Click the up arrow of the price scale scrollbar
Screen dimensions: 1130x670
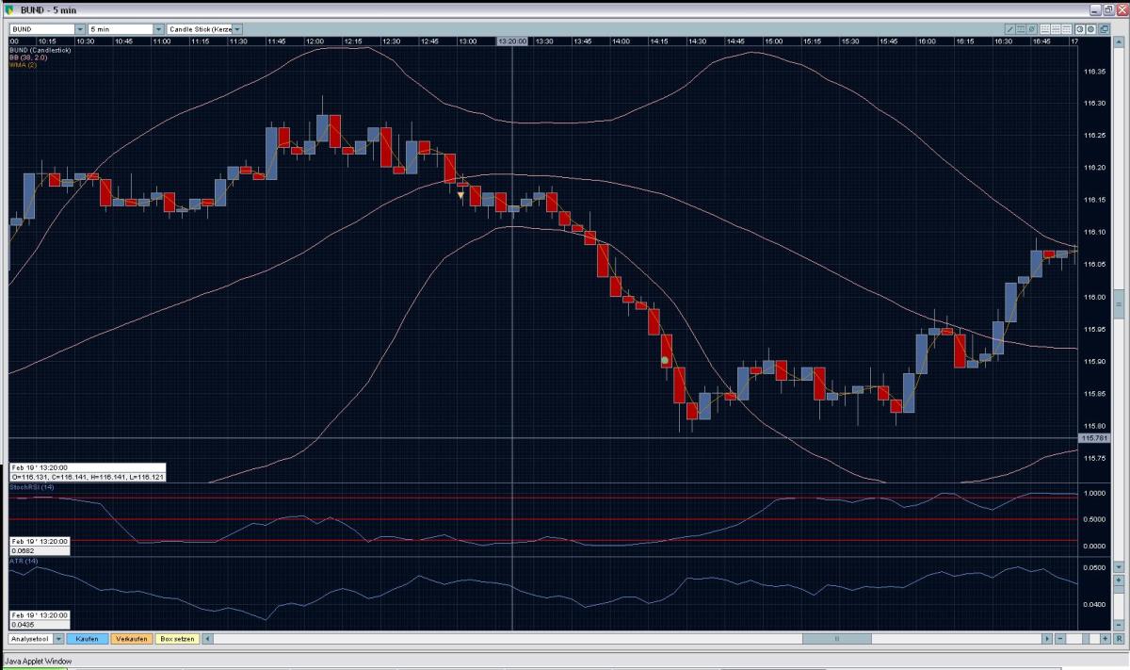point(1119,42)
